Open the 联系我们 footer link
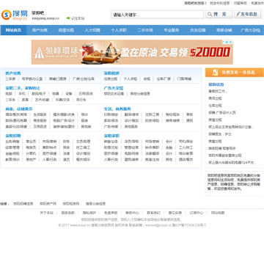The width and height of the screenshot is (264, 264). pyautogui.click(x=153, y=213)
